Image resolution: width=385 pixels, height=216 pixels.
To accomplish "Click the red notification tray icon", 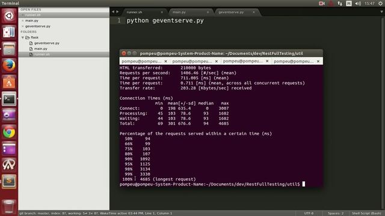I will (331, 3).
